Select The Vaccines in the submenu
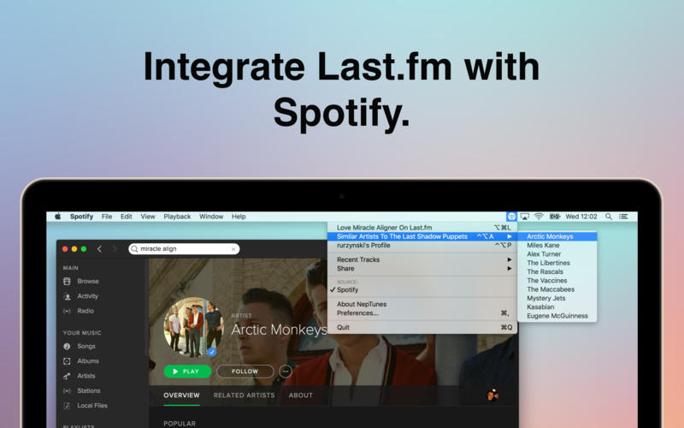The height and width of the screenshot is (428, 684). coord(557,281)
